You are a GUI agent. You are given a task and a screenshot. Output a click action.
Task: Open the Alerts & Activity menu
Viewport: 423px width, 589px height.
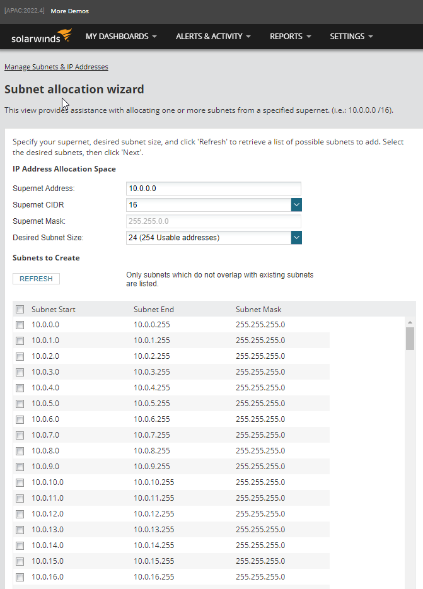coord(213,37)
